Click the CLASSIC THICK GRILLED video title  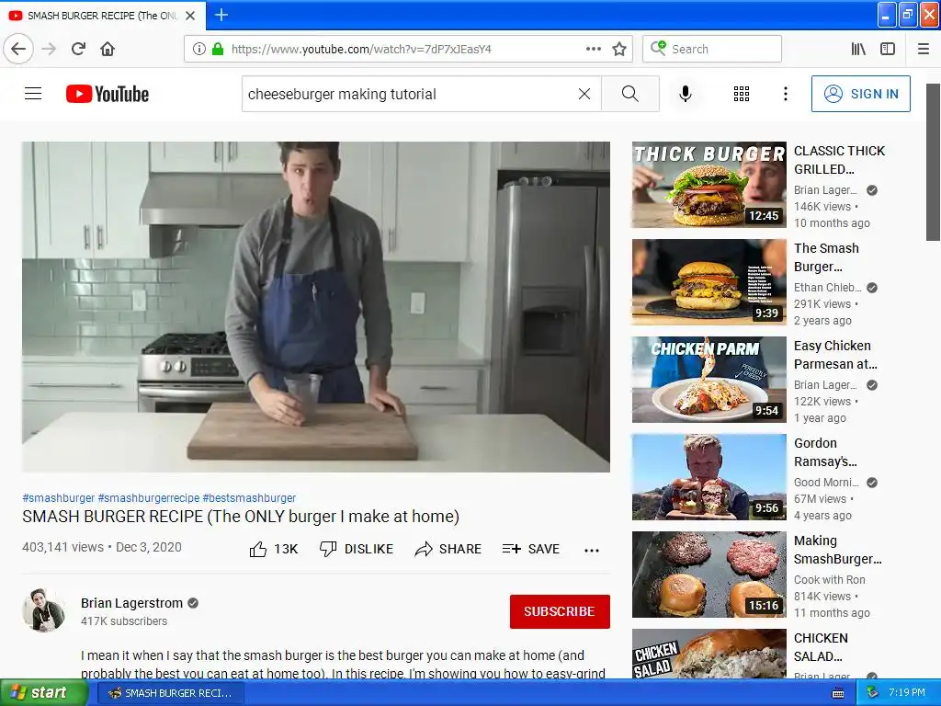click(x=839, y=160)
